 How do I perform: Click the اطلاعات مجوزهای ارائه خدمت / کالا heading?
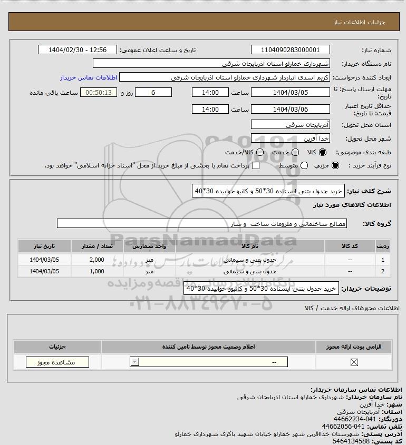click(352, 308)
